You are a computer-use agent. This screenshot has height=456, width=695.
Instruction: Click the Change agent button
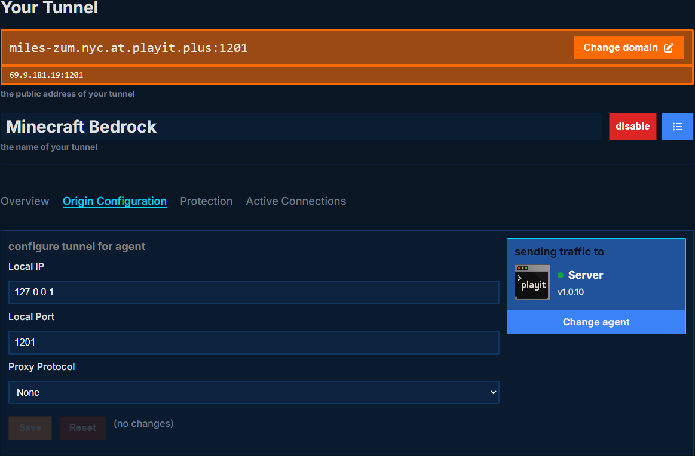click(596, 322)
